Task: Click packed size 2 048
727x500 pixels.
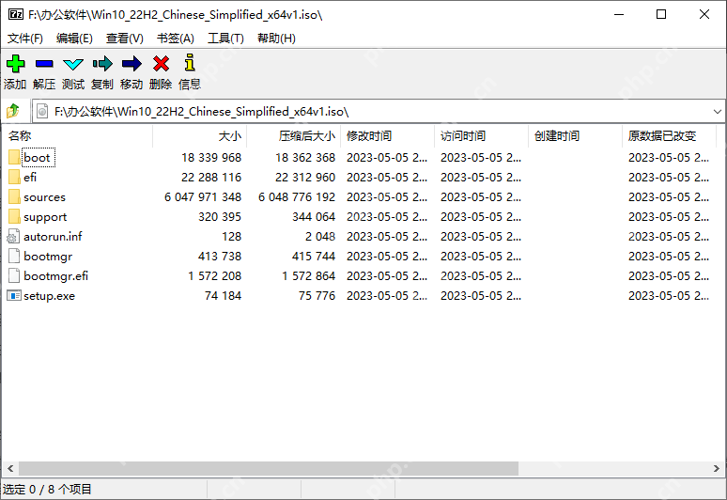Action: tap(320, 236)
